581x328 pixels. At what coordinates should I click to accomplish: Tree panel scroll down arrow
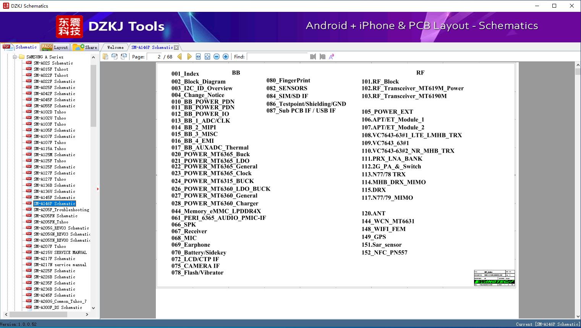(93, 308)
